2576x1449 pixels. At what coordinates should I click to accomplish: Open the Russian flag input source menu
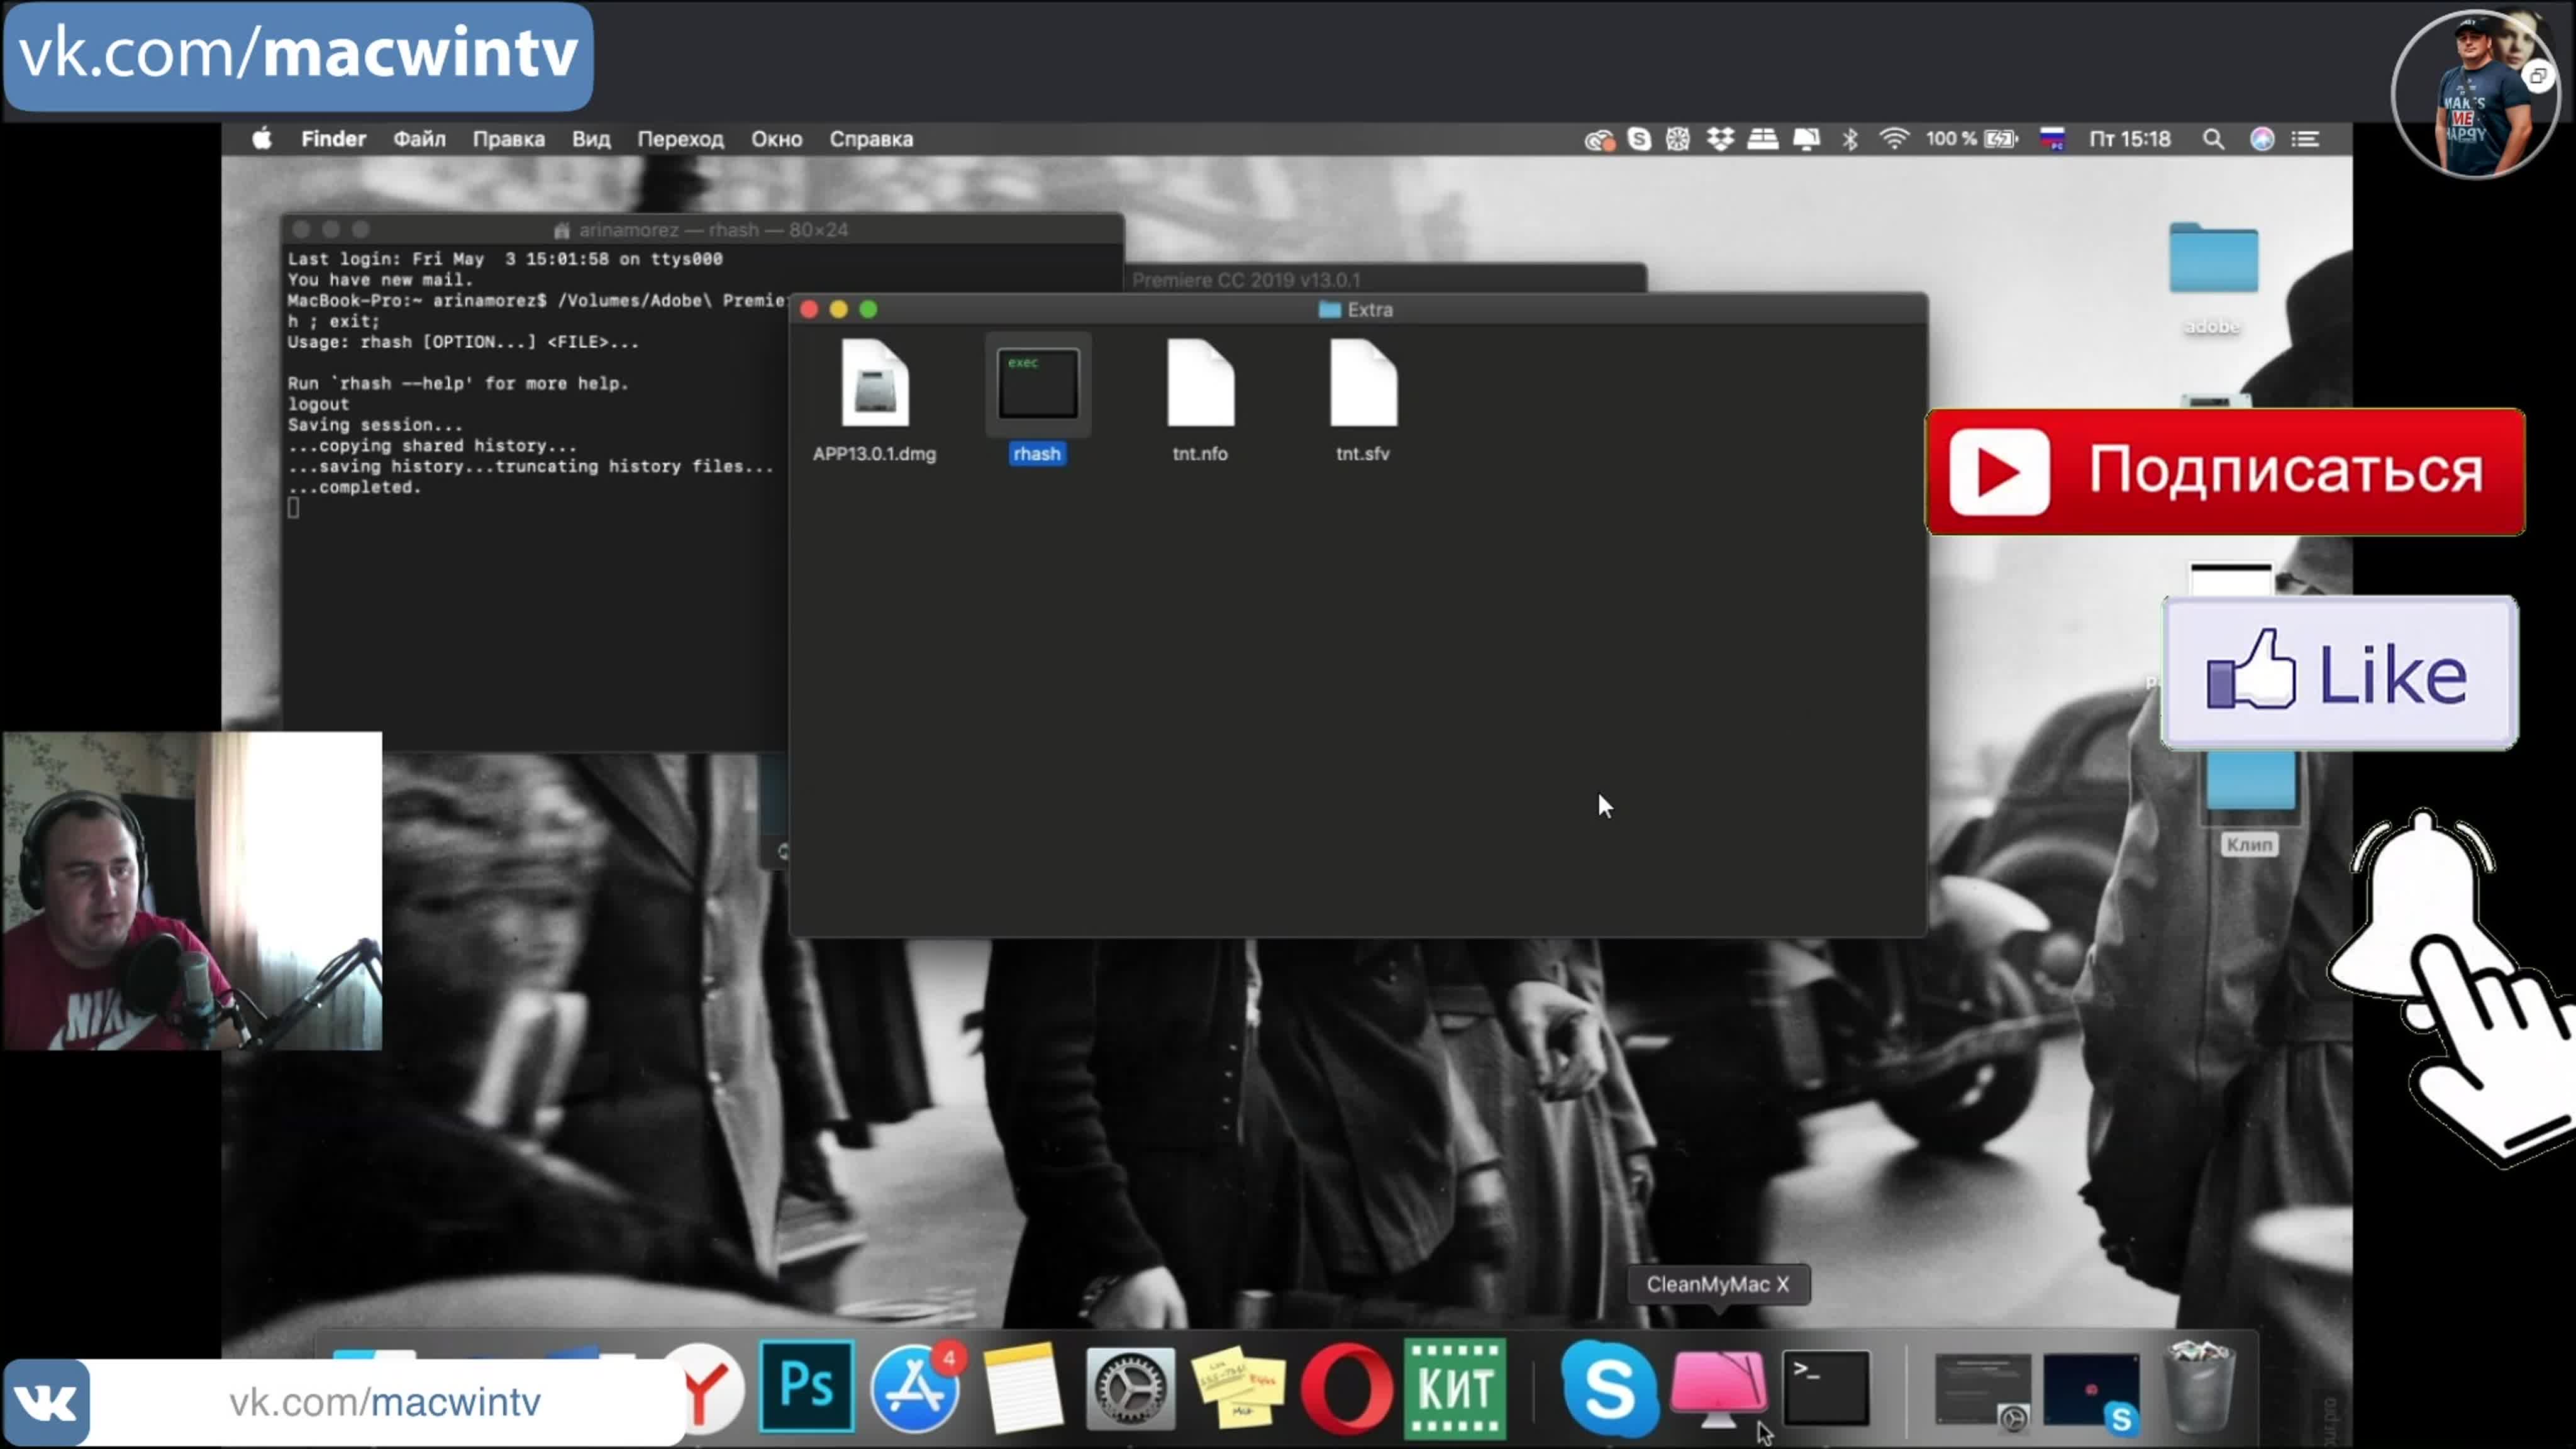[2052, 139]
